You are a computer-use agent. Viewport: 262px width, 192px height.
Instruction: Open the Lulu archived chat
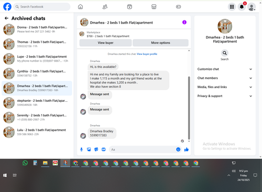[37, 132]
